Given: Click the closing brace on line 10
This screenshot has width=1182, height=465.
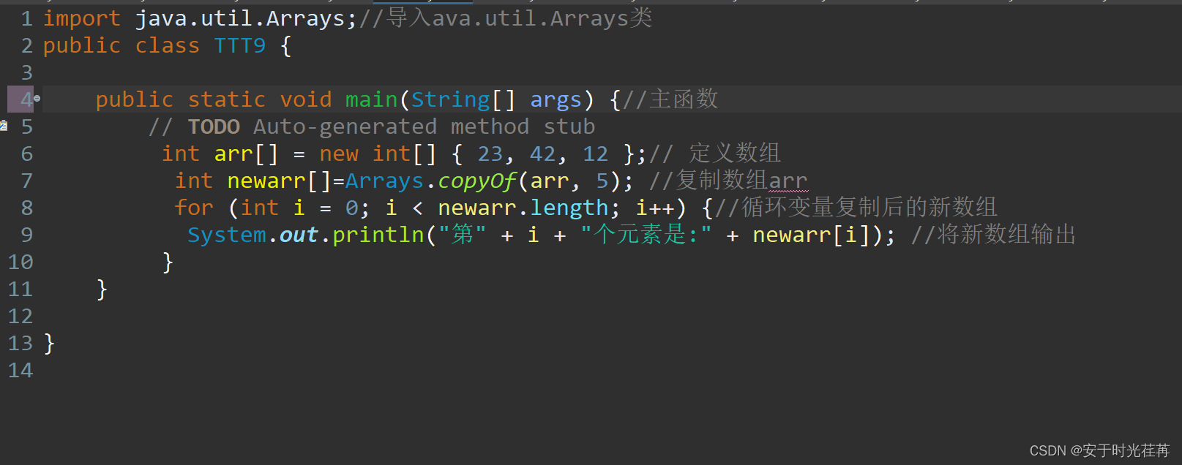Looking at the screenshot, I should coord(168,262).
